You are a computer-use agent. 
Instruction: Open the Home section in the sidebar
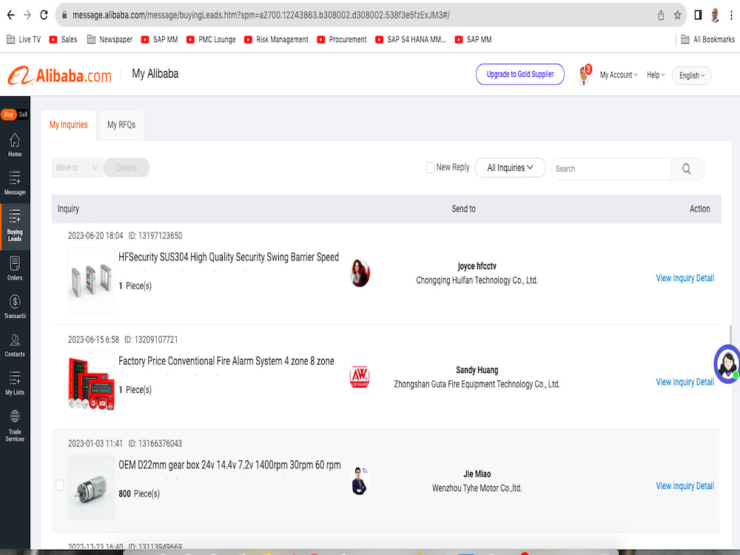15,144
